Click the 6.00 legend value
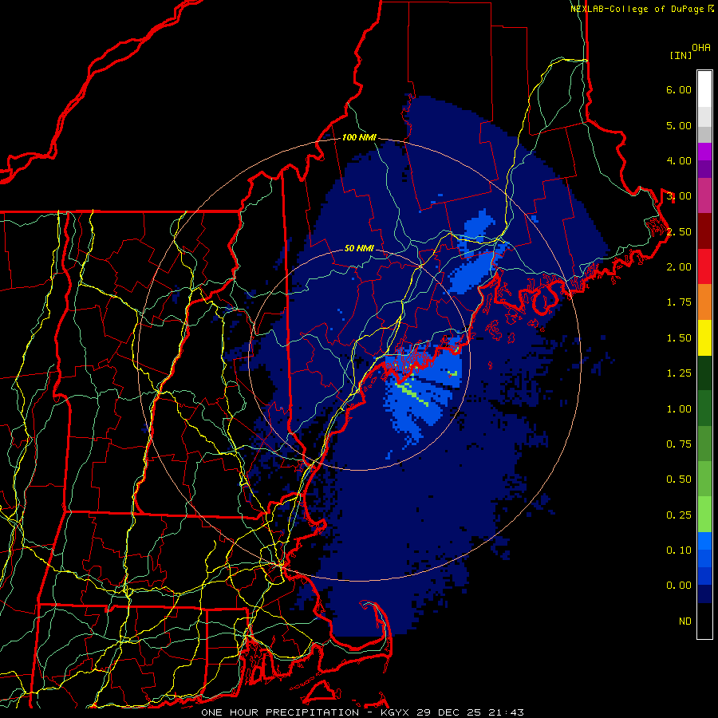The image size is (718, 718). click(679, 89)
